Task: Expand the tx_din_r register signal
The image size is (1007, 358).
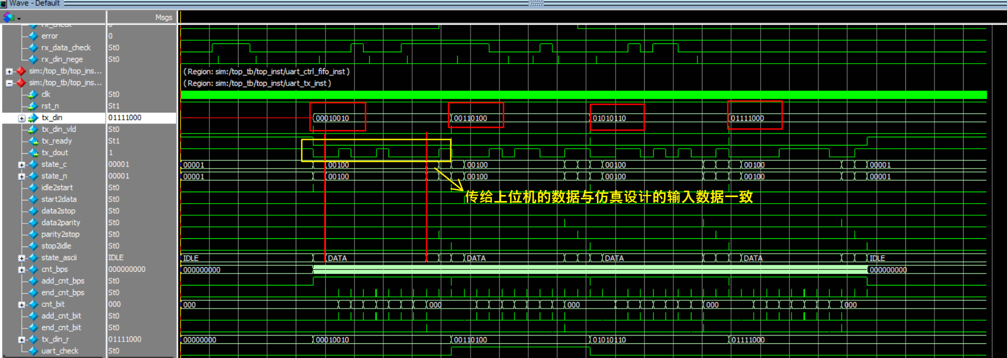Action: tap(21, 340)
